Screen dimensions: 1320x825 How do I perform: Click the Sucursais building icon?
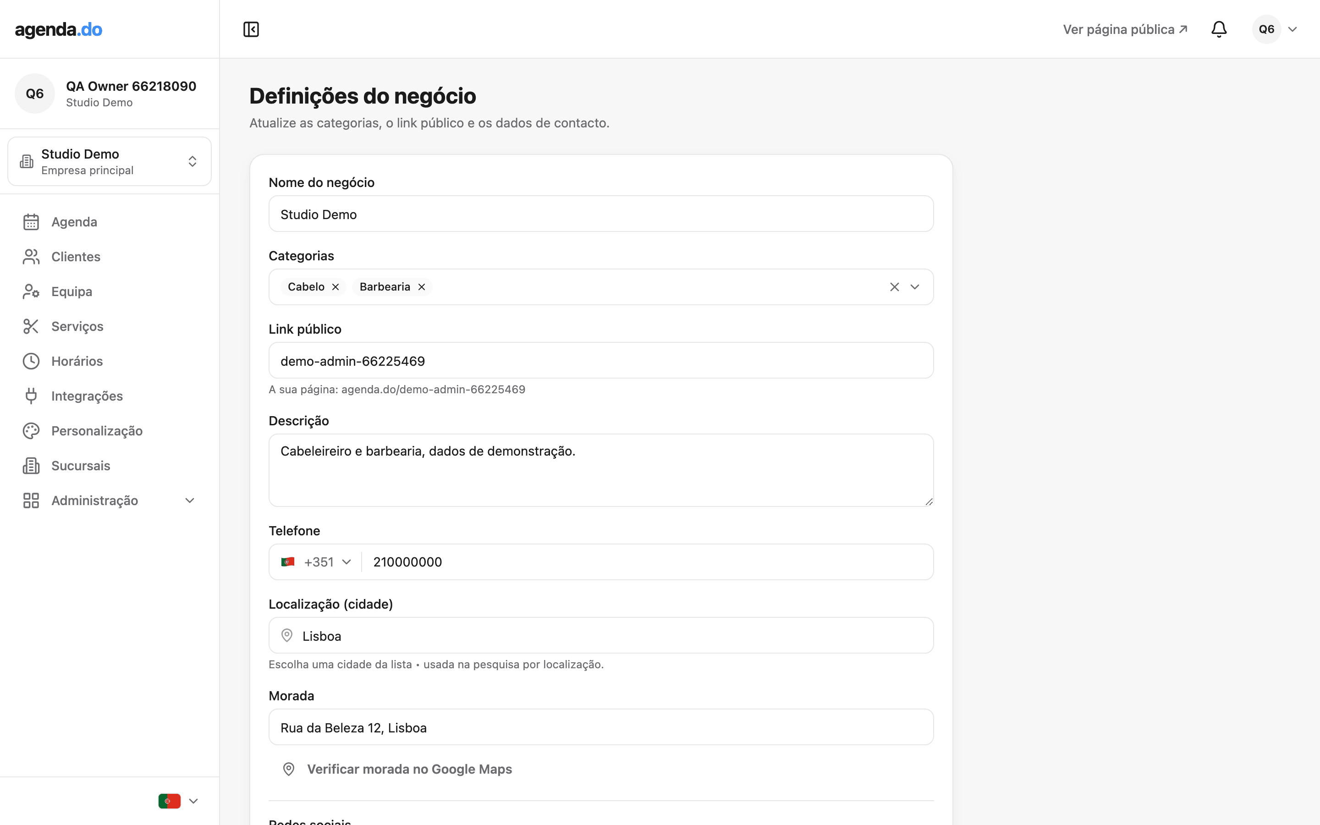(31, 466)
